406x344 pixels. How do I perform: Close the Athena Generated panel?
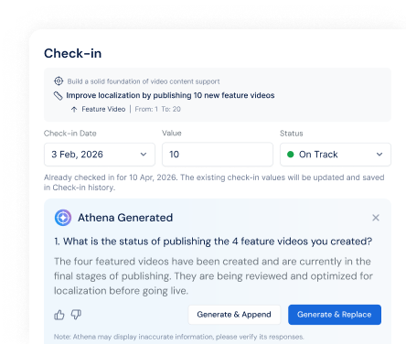pos(376,218)
